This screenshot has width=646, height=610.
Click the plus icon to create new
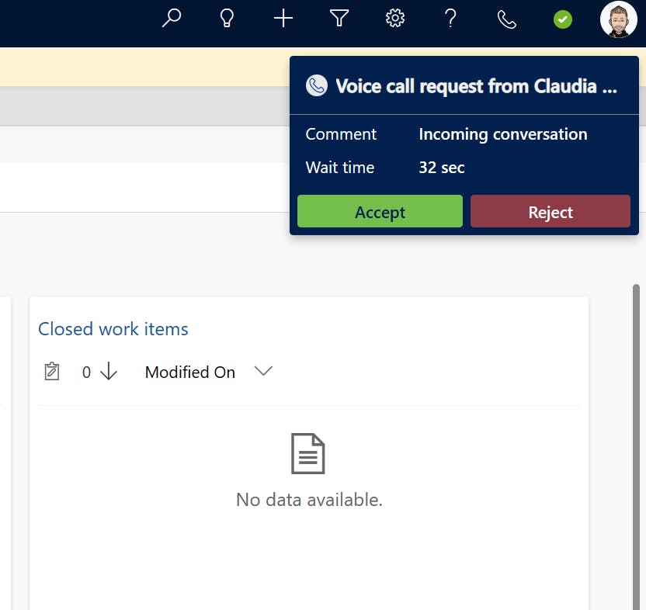283,19
